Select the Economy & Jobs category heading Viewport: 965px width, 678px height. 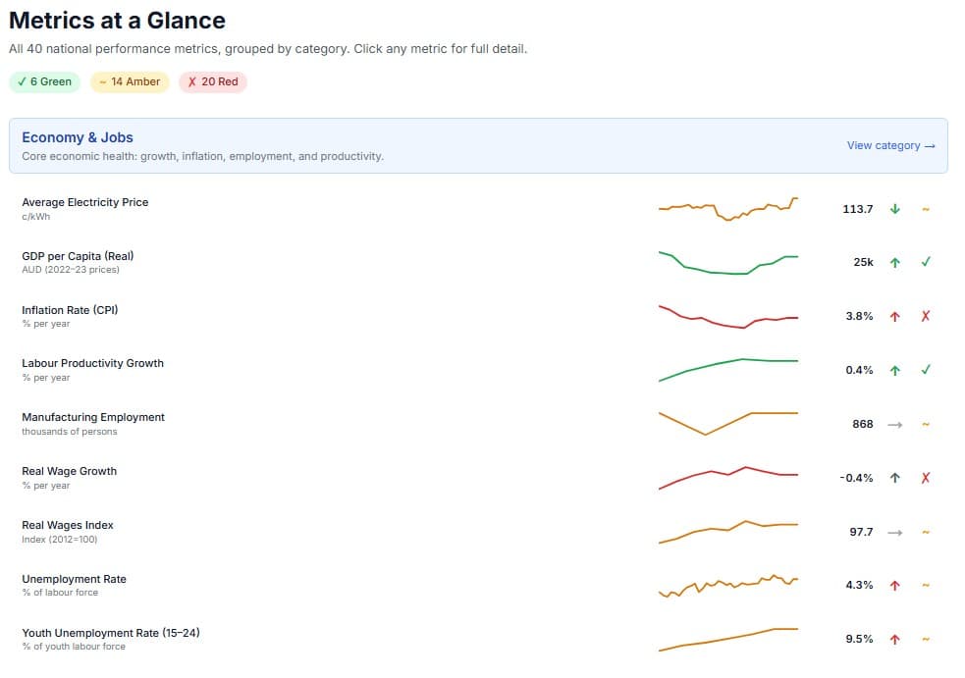tap(77, 137)
